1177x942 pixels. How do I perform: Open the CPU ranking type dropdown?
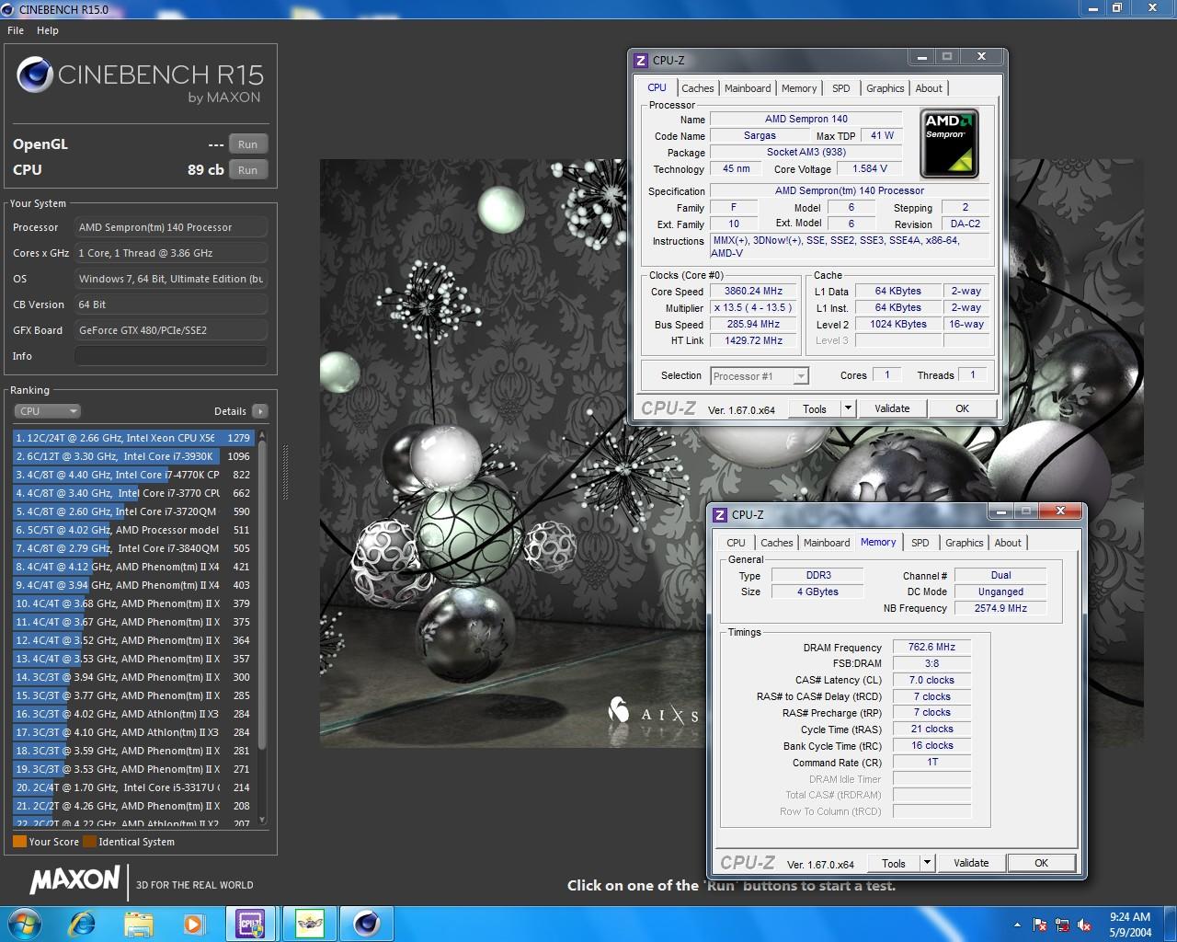[x=48, y=411]
